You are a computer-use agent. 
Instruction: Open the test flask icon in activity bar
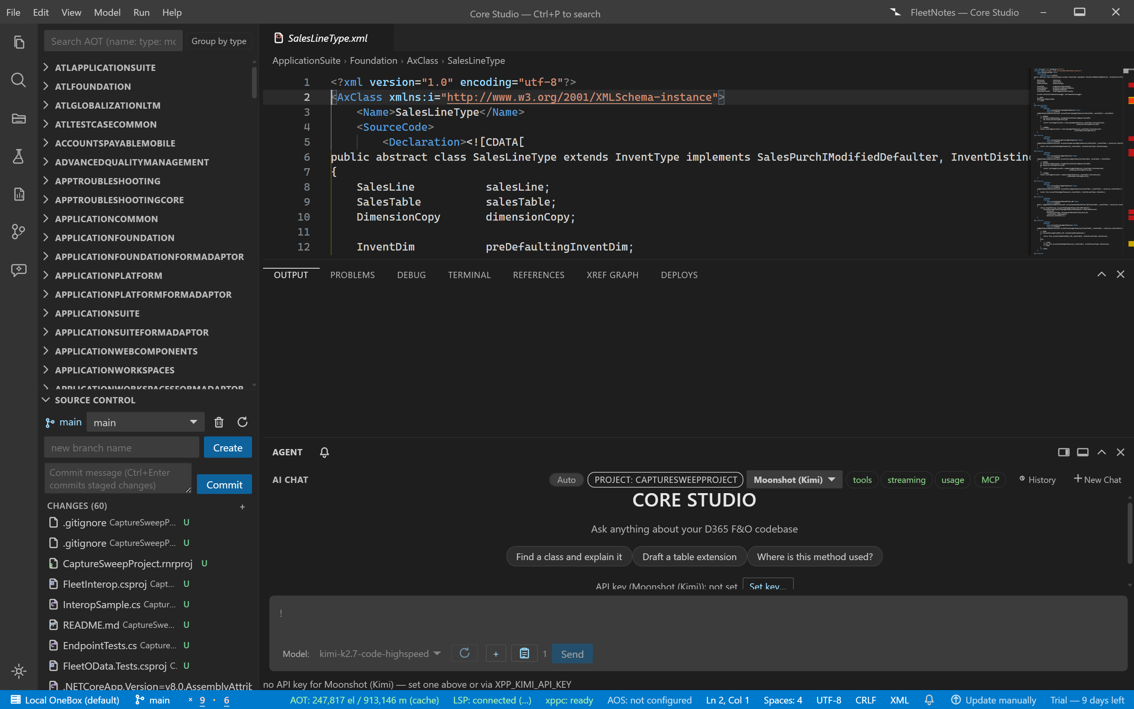pos(19,156)
